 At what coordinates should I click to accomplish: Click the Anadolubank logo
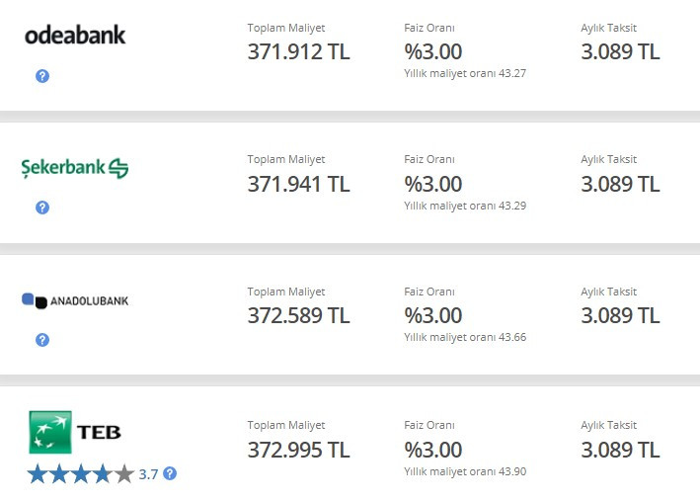pos(75,300)
